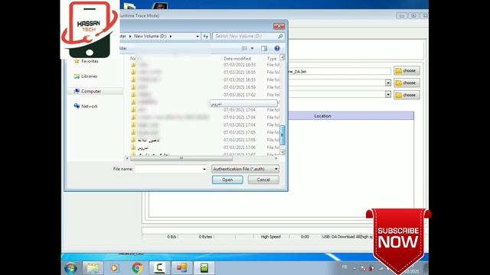This screenshot has height=275, width=490.
Task: Open the view options dropdown arrow
Action: click(252, 48)
